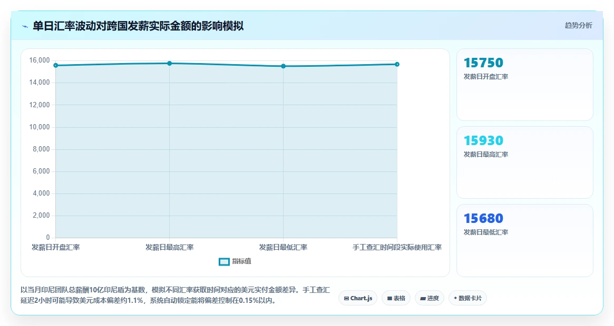Click the 16,000 y-axis value
The height and width of the screenshot is (326, 614).
coord(40,60)
